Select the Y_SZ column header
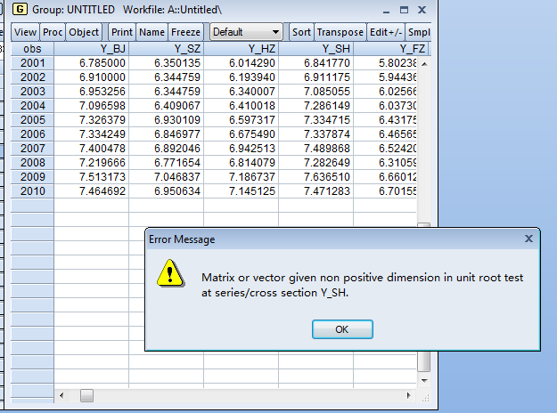The image size is (557, 413). tap(167, 49)
